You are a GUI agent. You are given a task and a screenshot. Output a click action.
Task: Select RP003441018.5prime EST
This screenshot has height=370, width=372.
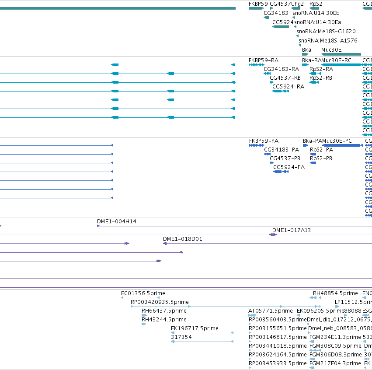tap(250, 350)
